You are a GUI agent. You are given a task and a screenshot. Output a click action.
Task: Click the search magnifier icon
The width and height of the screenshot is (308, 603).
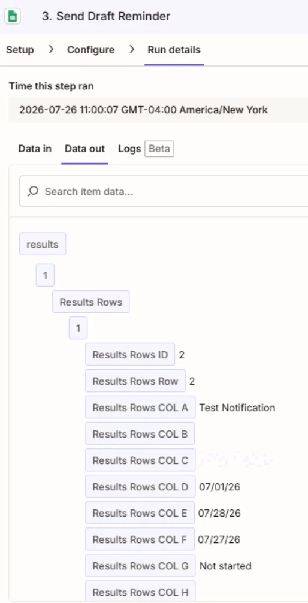tap(33, 191)
